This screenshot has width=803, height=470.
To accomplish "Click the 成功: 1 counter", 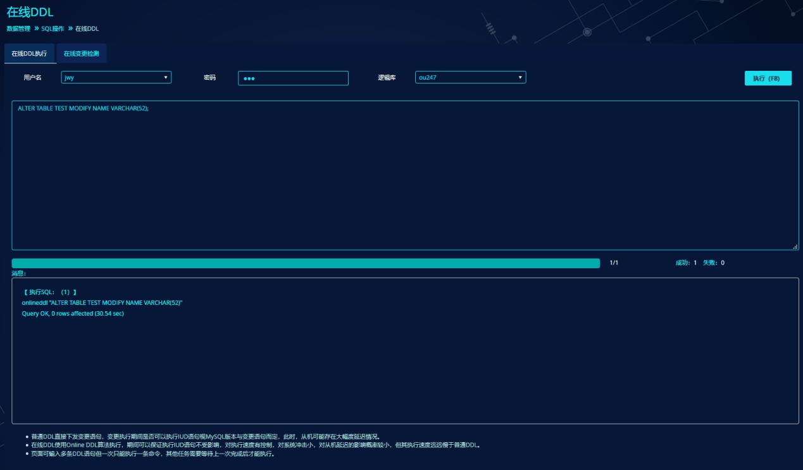I will tap(686, 263).
